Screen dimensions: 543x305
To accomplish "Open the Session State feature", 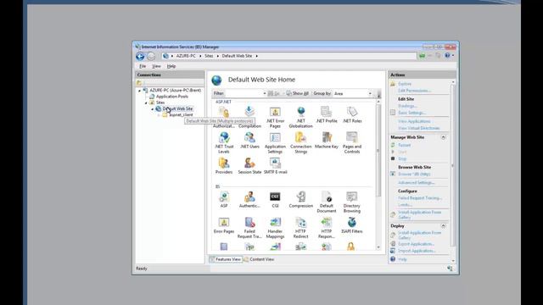I will pos(249,166).
